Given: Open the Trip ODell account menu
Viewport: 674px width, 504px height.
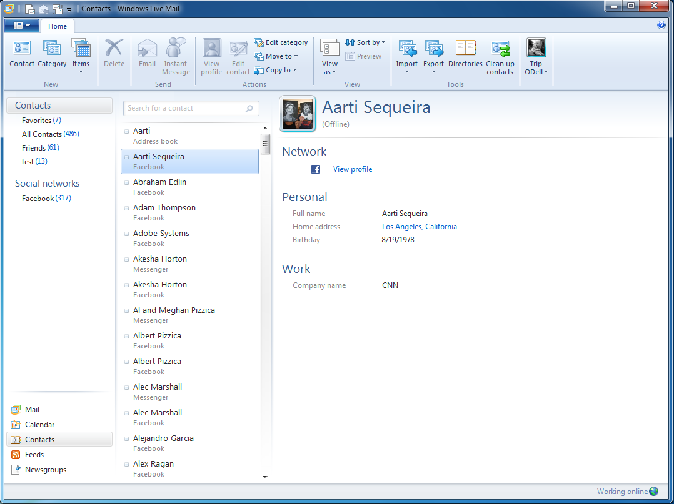Looking at the screenshot, I should click(536, 57).
